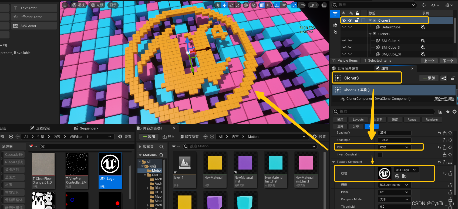Reset 约束 property to default arrow
Screen dimensions: 458x209
439,147
